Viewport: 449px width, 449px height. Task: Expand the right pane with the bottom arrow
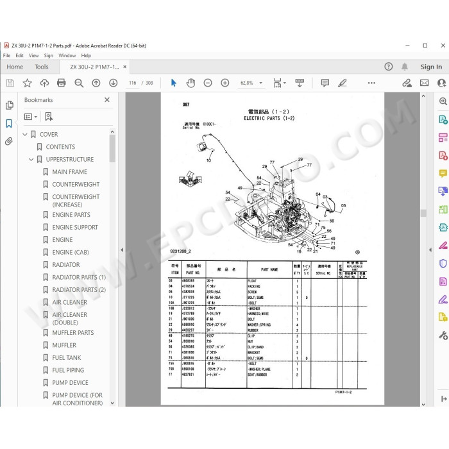click(x=444, y=398)
